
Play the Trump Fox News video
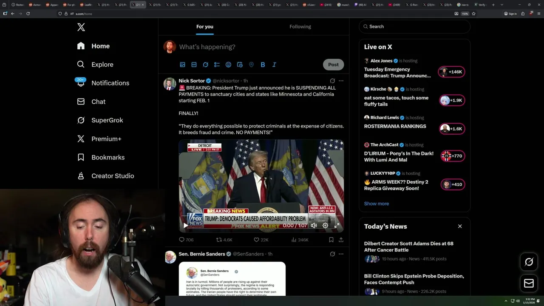185,226
